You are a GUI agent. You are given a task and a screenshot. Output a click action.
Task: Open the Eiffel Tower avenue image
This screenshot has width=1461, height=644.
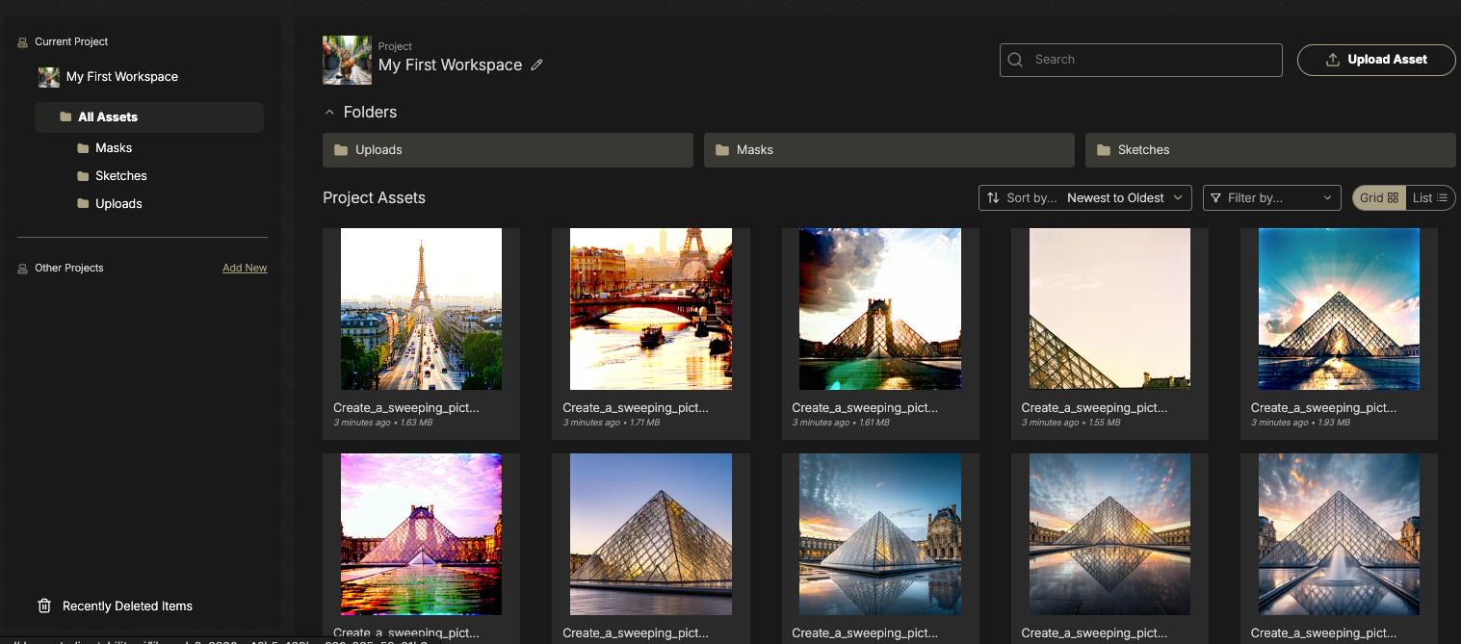click(421, 309)
